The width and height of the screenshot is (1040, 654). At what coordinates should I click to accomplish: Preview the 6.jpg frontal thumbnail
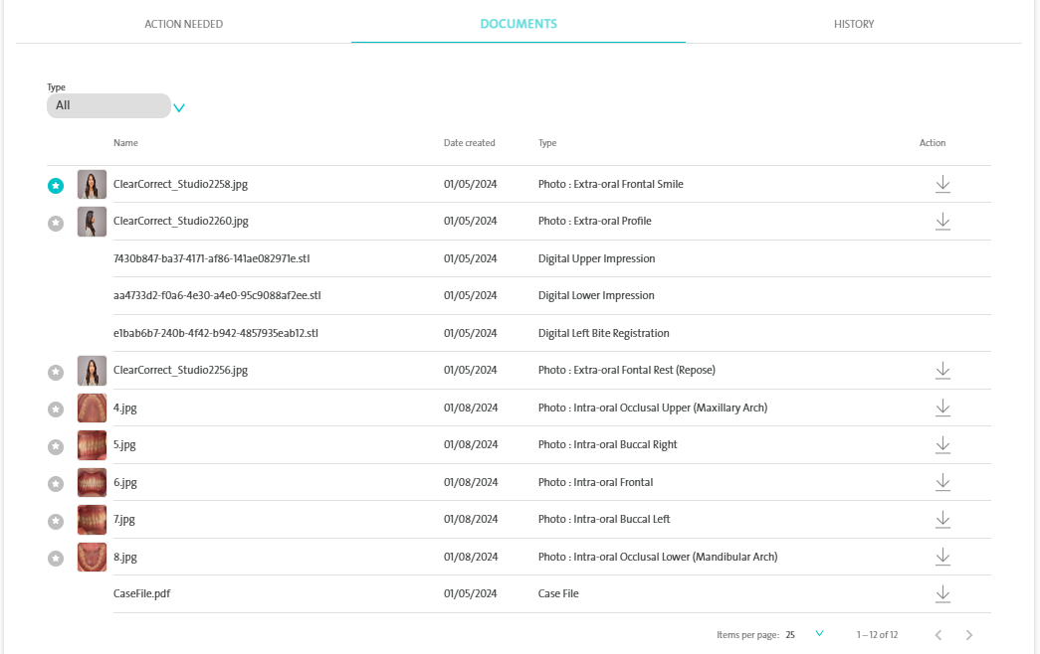point(92,482)
